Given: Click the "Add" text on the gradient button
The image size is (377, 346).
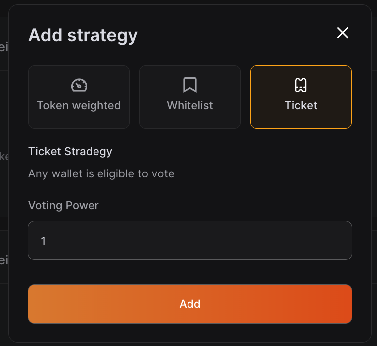Looking at the screenshot, I should pyautogui.click(x=190, y=304).
